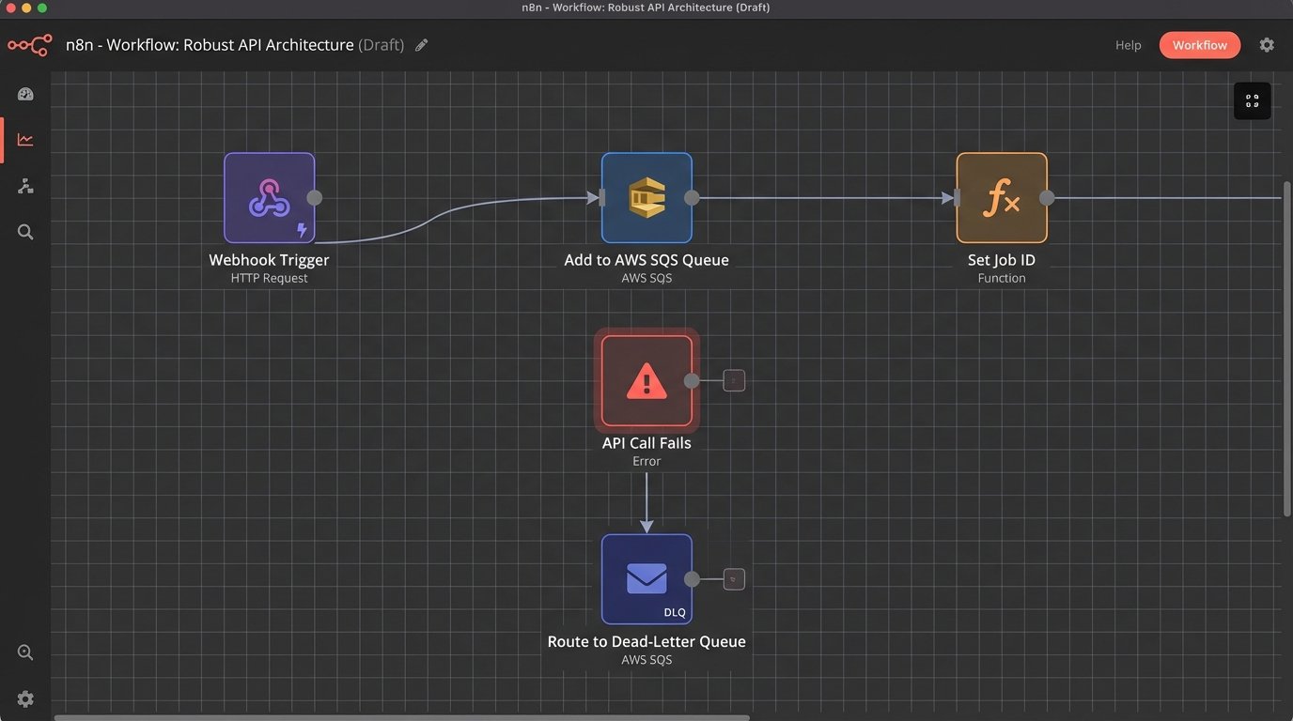Open sidebar settings gear at bottom left
Viewport: 1293px width, 721px height.
25,698
